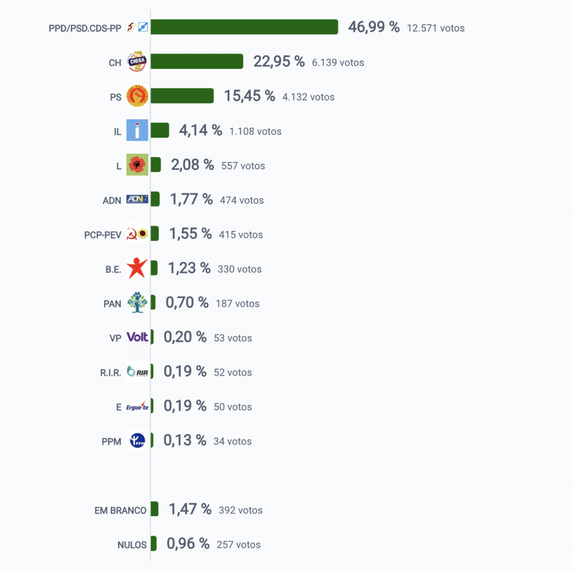Click the B.E. red star logo
This screenshot has height=572, width=573.
pos(137,268)
